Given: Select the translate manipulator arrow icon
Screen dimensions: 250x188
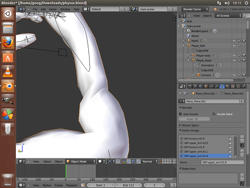Looking at the screenshot, I should pos(128,161).
